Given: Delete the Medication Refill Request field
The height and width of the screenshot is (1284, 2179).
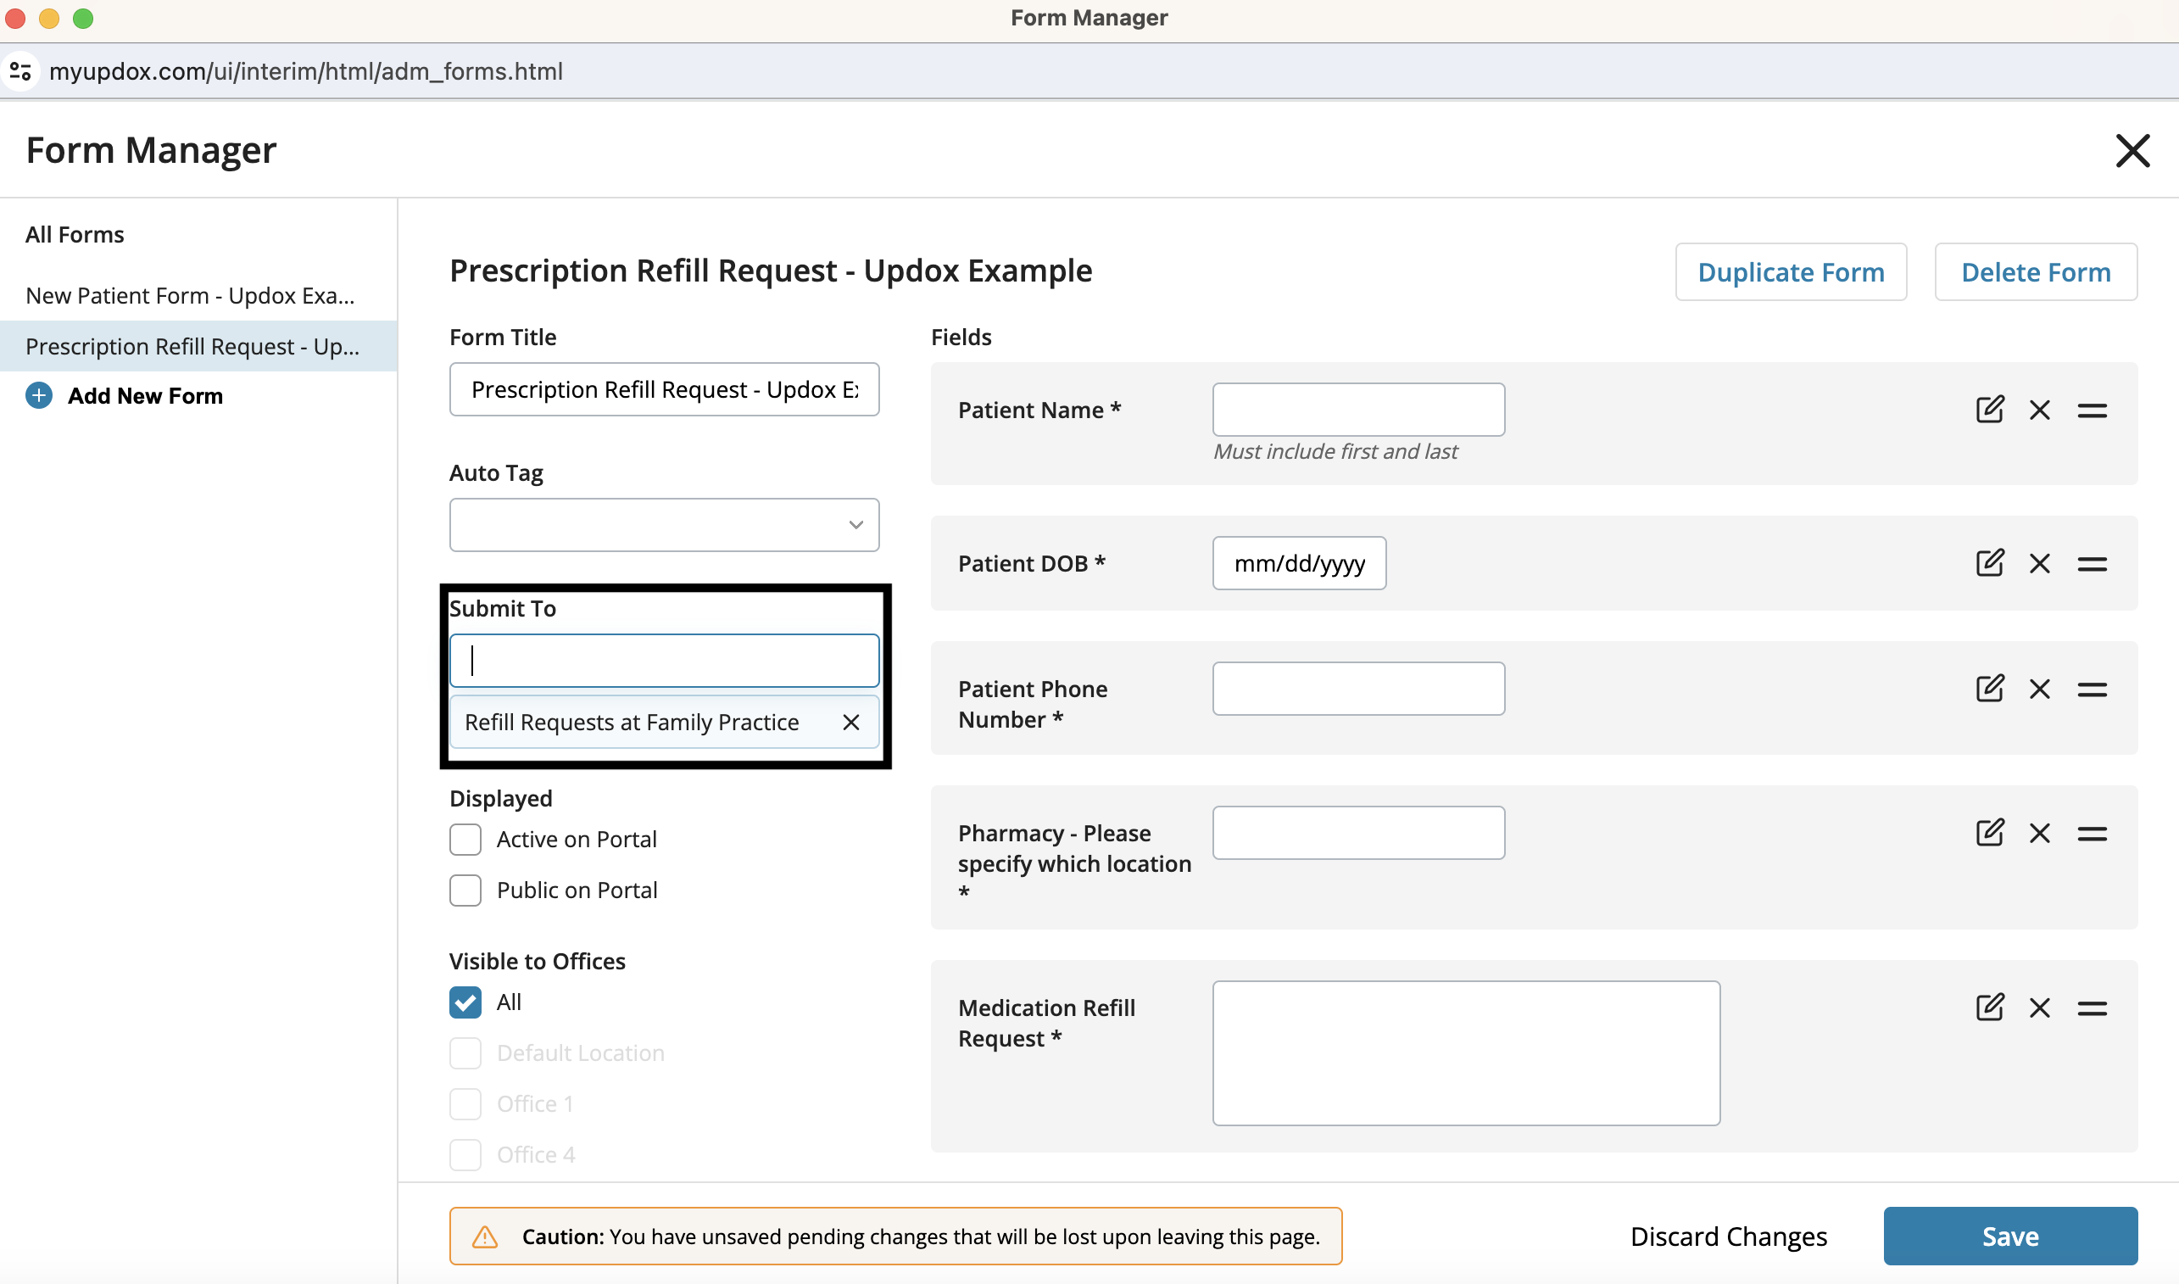Looking at the screenshot, I should (x=2039, y=1008).
